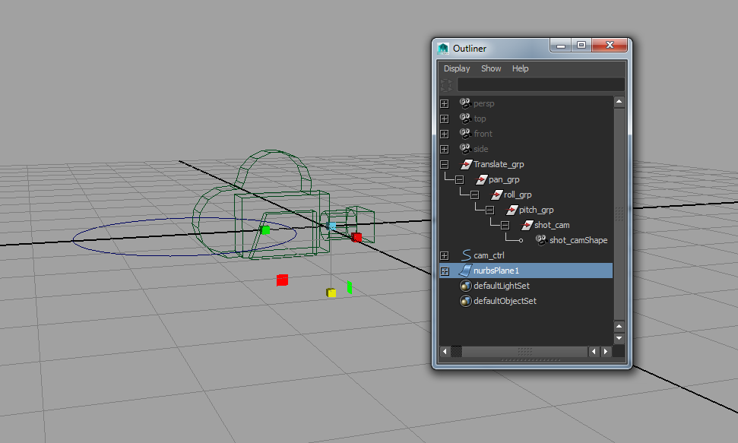Image resolution: width=738 pixels, height=443 pixels.
Task: Select the shot_cam node
Action: coord(553,225)
